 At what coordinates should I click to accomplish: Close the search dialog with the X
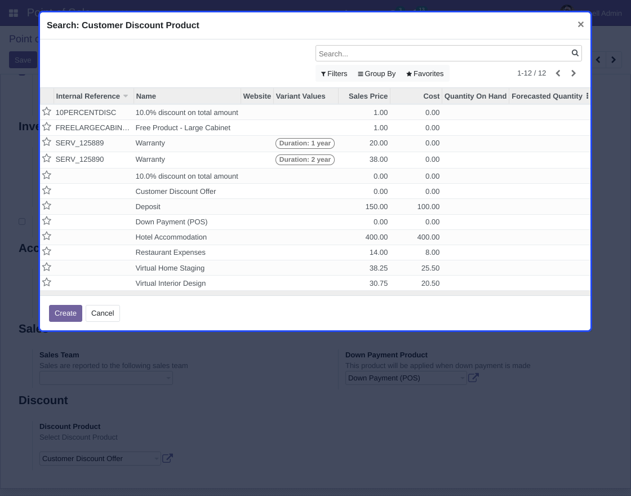pos(580,25)
